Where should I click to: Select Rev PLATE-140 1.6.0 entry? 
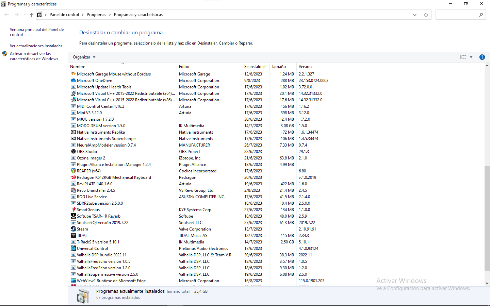coord(205,184)
